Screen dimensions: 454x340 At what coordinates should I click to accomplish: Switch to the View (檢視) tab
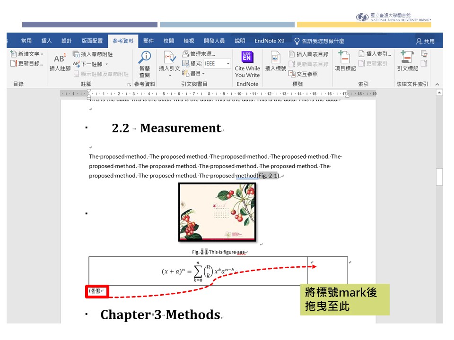click(189, 41)
